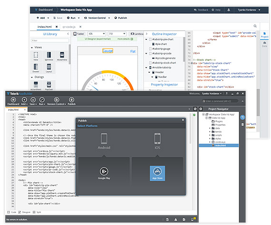This screenshot has height=225, width=271.
Task: Open the Run menu in desktop AppBuilder toolbar
Action: [42, 101]
